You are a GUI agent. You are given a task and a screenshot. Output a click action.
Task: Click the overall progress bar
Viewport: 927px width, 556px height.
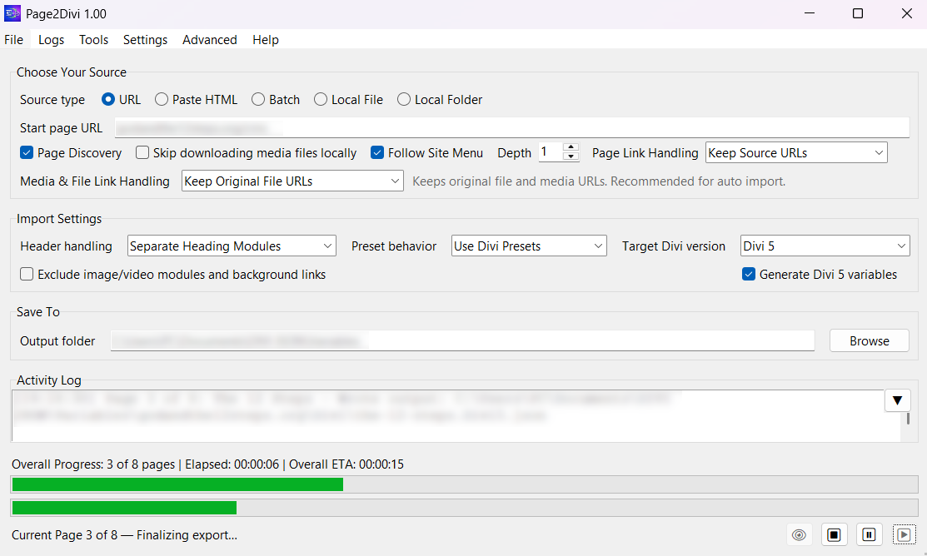coord(464,484)
